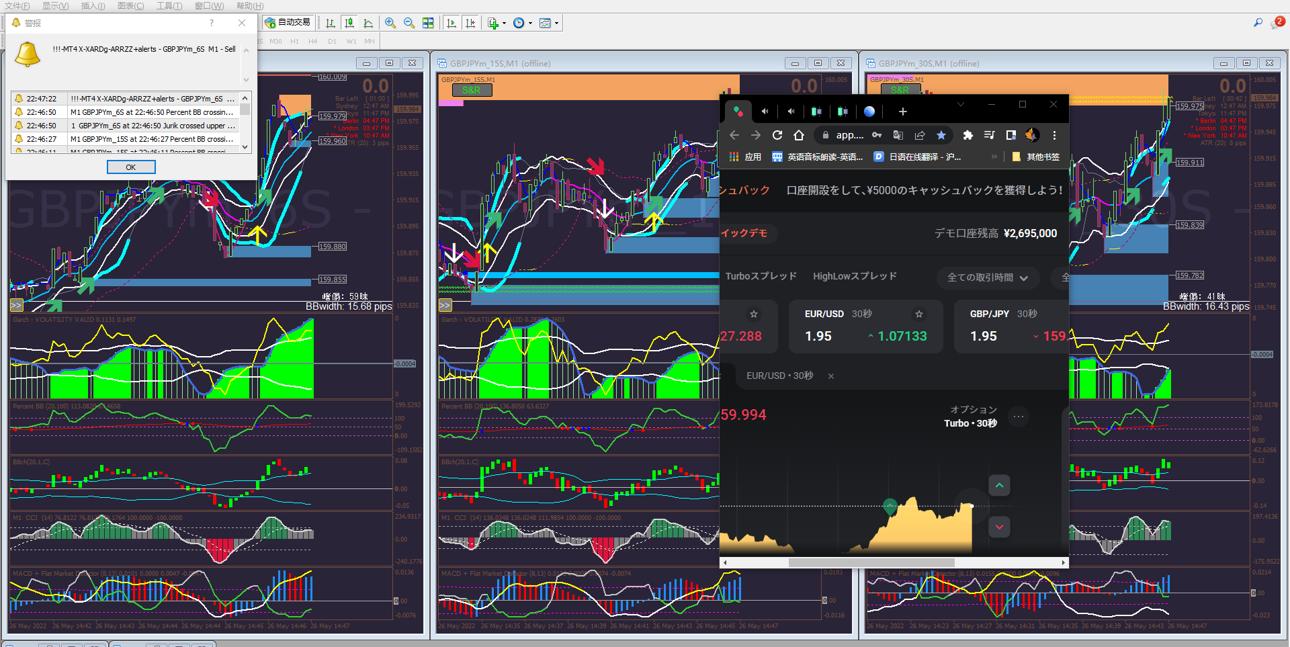Zoom in on the MT4 chart
Screen dimensions: 1290x647
(x=390, y=23)
